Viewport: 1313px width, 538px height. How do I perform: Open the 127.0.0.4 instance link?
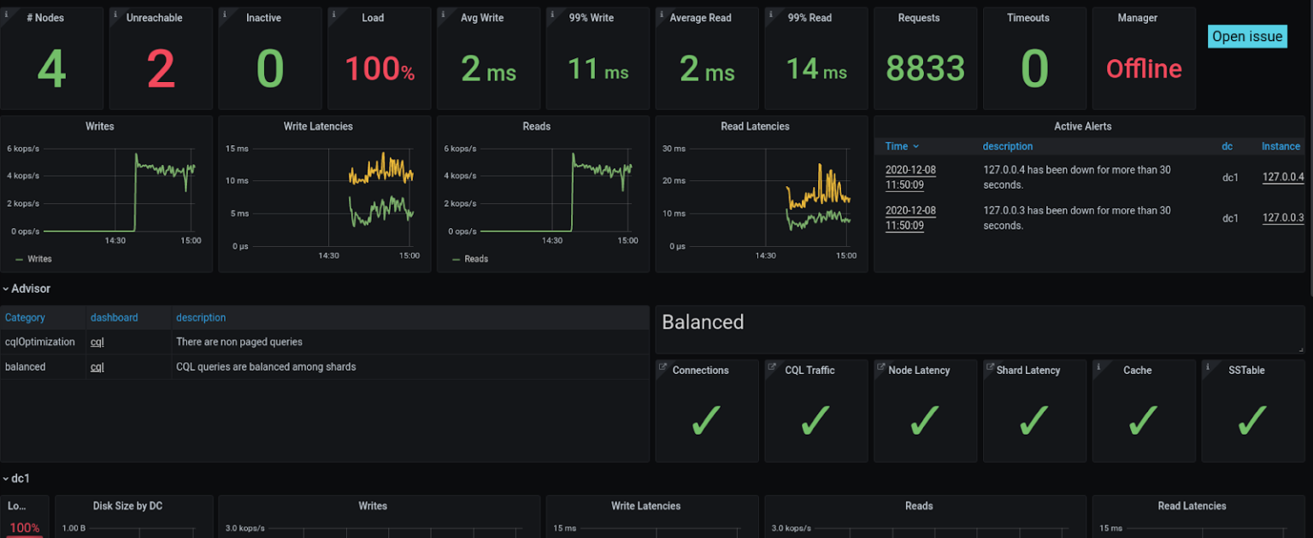click(x=1282, y=178)
